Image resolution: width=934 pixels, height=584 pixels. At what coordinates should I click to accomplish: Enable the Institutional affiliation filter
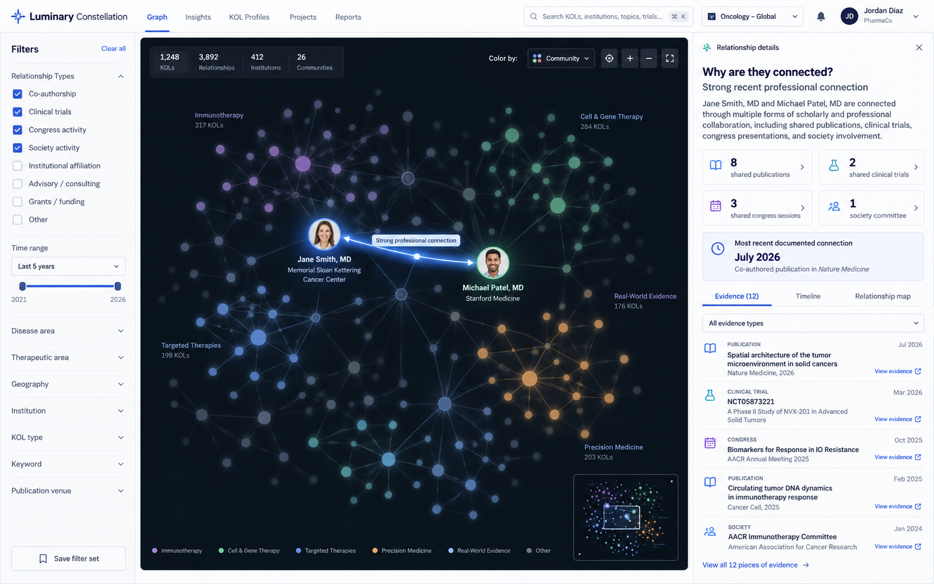18,166
